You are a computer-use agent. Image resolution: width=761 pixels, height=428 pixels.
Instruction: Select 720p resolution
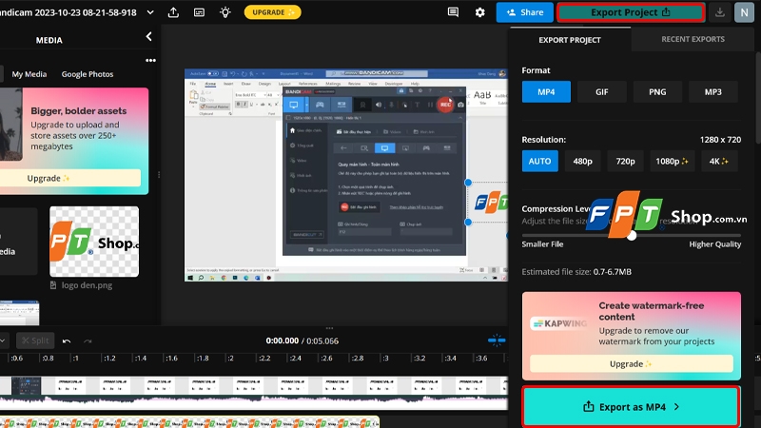coord(626,161)
